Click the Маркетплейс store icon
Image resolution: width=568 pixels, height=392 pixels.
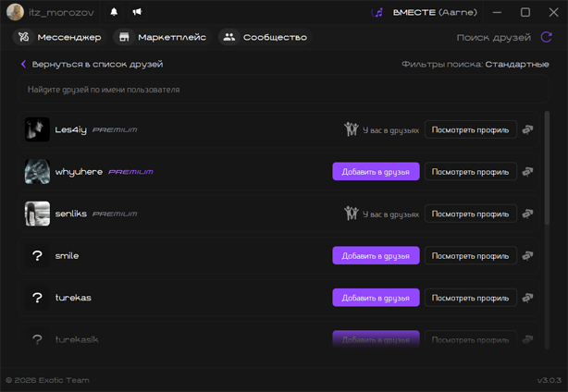(124, 37)
